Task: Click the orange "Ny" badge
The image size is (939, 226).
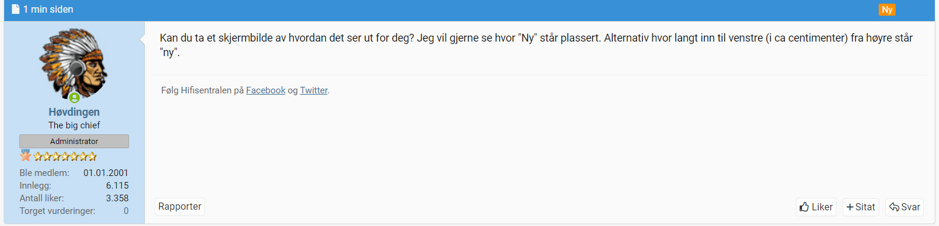Action: click(x=887, y=10)
